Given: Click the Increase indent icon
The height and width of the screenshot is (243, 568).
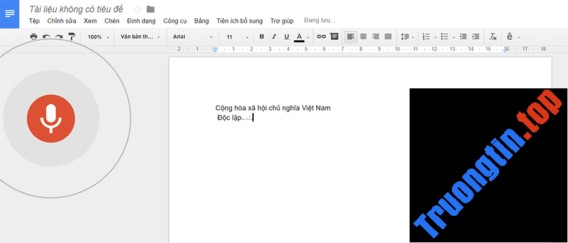Looking at the screenshot, I should pos(476,37).
